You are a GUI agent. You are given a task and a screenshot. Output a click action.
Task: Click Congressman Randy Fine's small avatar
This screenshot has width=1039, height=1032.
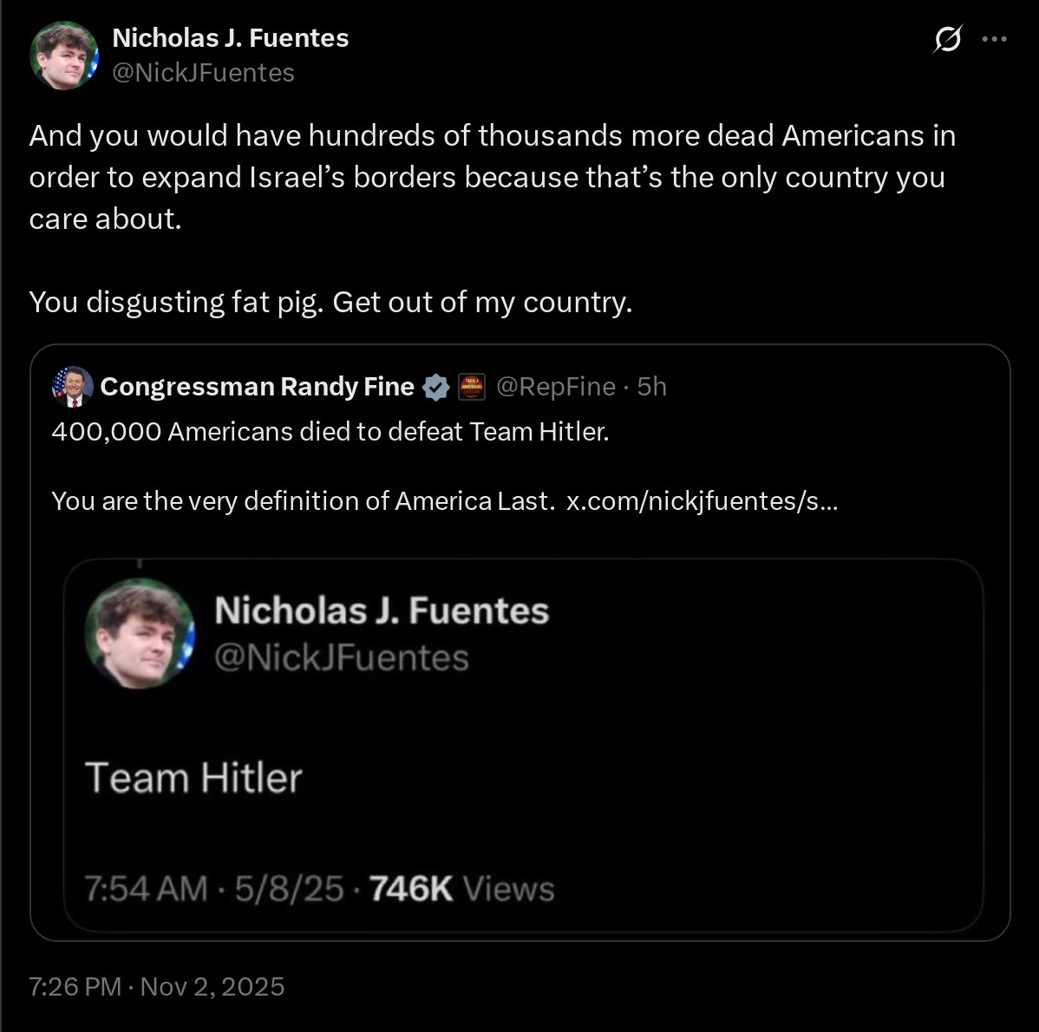tap(73, 387)
